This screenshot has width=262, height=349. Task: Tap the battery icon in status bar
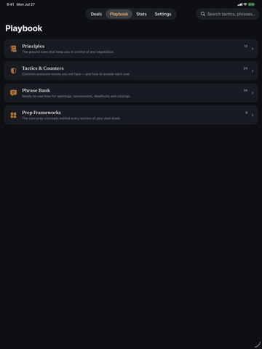(252, 4)
